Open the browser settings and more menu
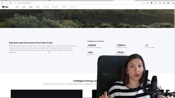 [173, 3]
